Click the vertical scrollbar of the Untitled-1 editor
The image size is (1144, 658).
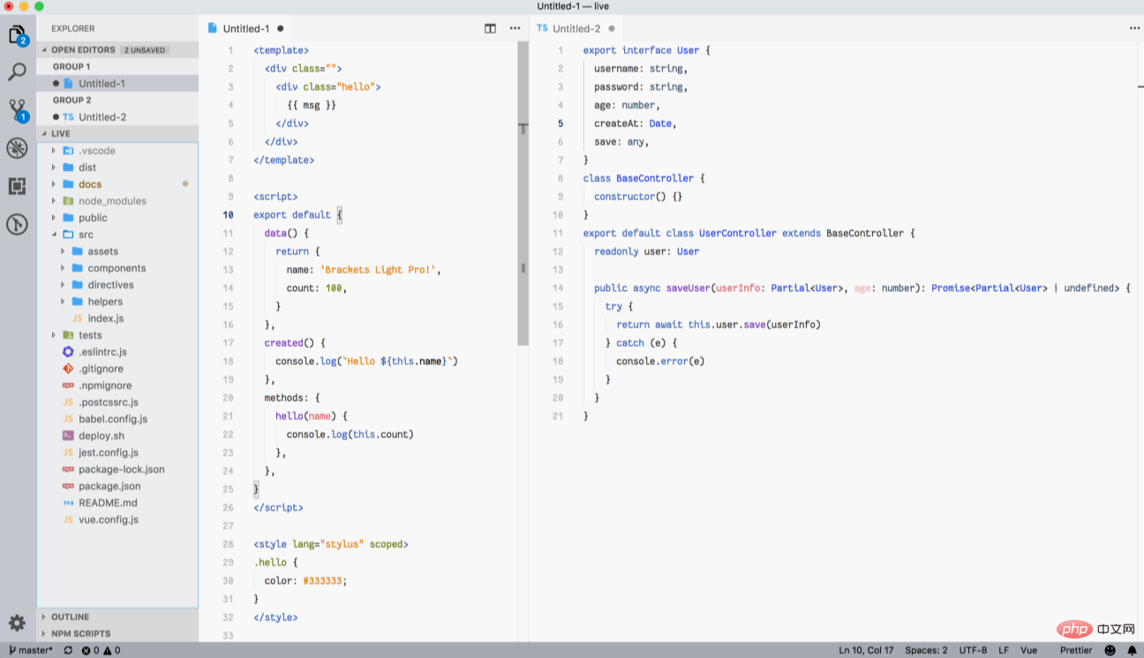point(523,192)
